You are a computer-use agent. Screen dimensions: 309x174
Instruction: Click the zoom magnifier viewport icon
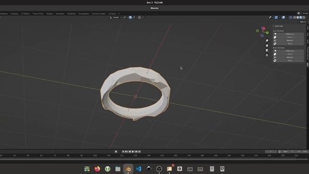pyautogui.click(x=267, y=41)
